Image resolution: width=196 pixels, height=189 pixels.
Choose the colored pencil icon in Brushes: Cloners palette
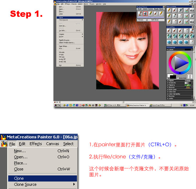(151, 14)
